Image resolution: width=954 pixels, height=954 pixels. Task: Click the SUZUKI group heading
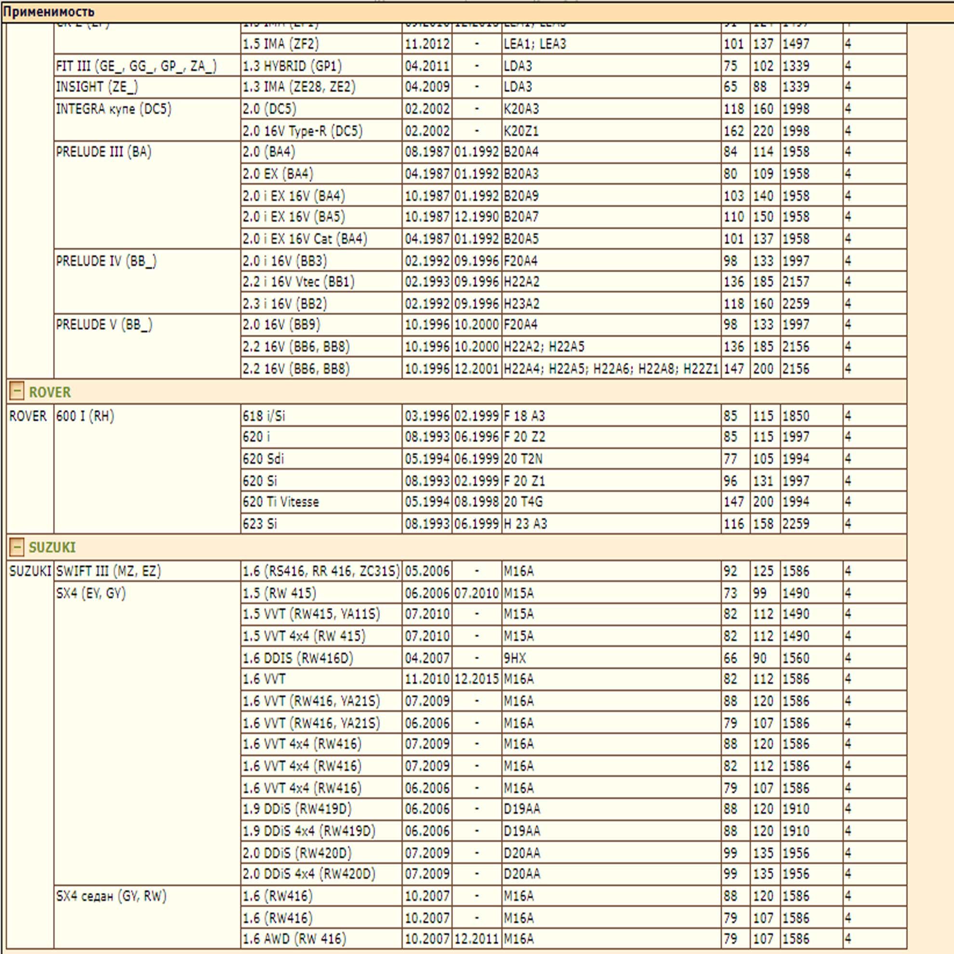pos(53,548)
